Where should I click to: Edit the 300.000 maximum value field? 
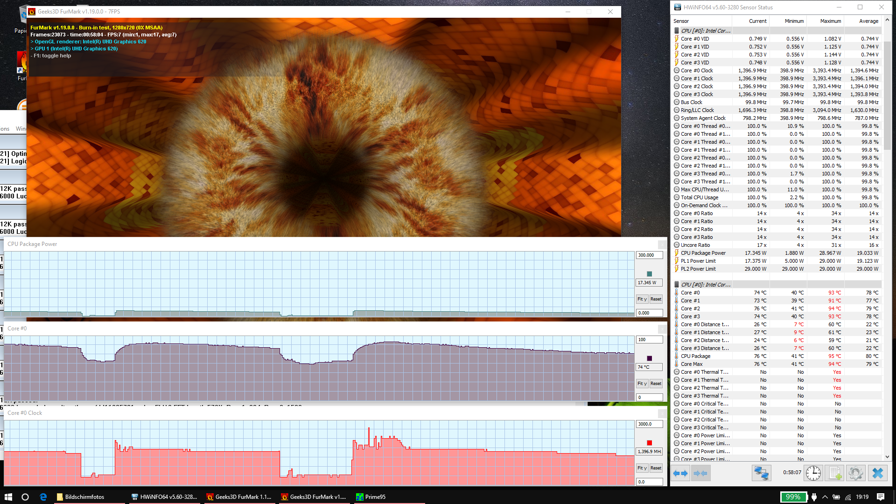click(x=649, y=255)
